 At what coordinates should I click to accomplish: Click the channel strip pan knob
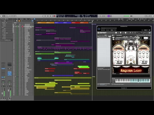click(3, 84)
